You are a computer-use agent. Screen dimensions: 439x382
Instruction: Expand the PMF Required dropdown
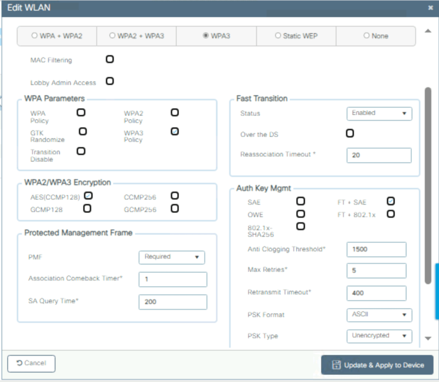pyautogui.click(x=171, y=257)
